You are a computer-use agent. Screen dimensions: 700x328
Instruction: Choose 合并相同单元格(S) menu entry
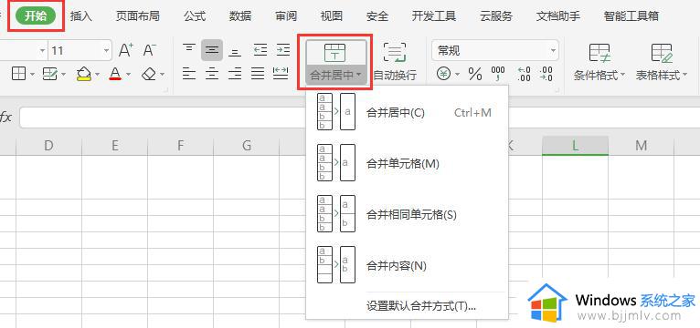pos(407,214)
